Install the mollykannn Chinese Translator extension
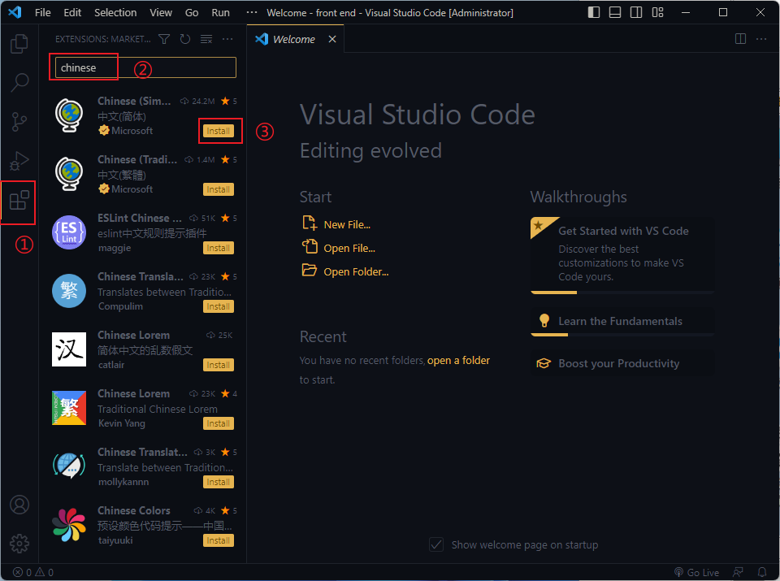Image resolution: width=780 pixels, height=581 pixels. 219,482
